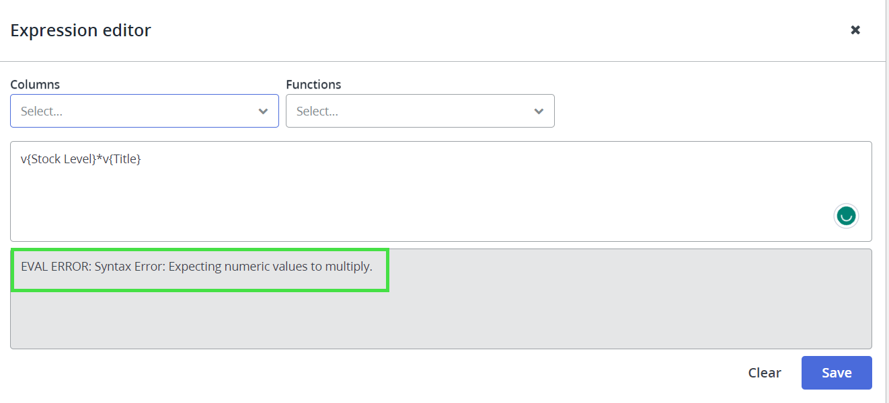
Task: Click the v{Stock Level} token in expression
Action: pos(59,160)
